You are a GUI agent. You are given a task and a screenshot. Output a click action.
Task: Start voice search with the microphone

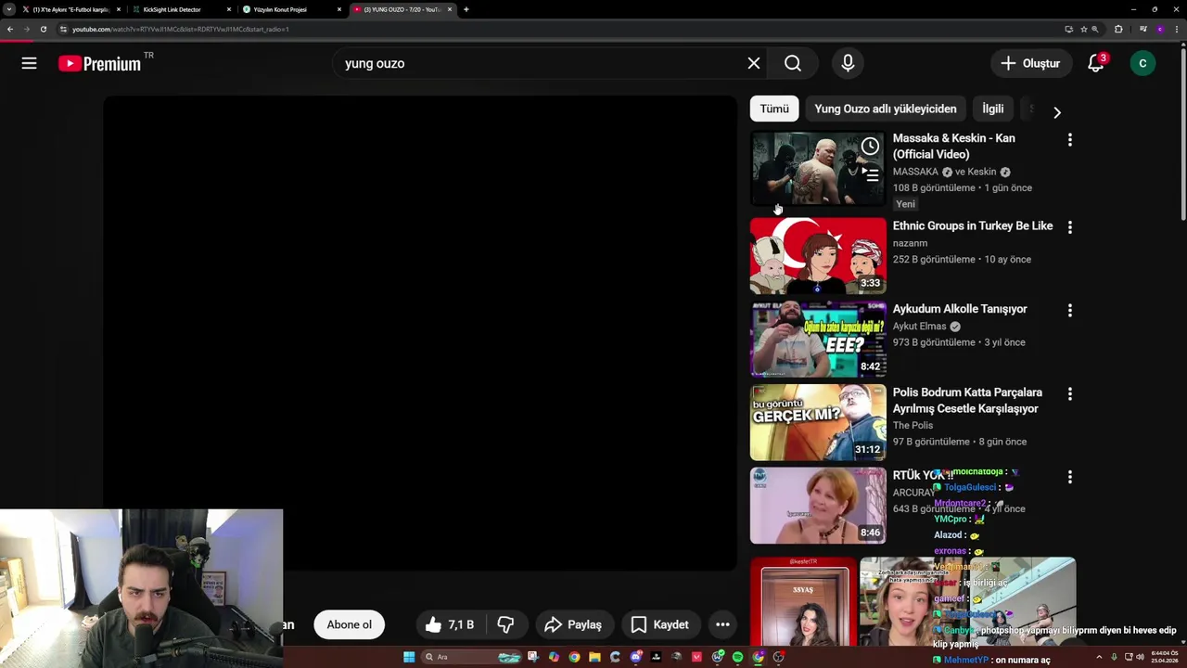[848, 63]
